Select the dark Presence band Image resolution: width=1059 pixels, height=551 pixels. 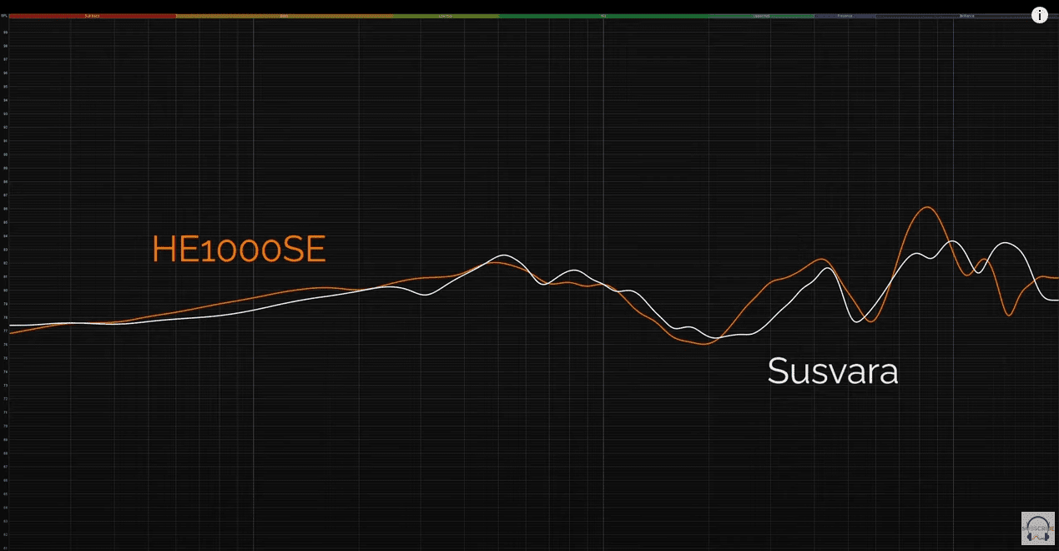(x=845, y=15)
